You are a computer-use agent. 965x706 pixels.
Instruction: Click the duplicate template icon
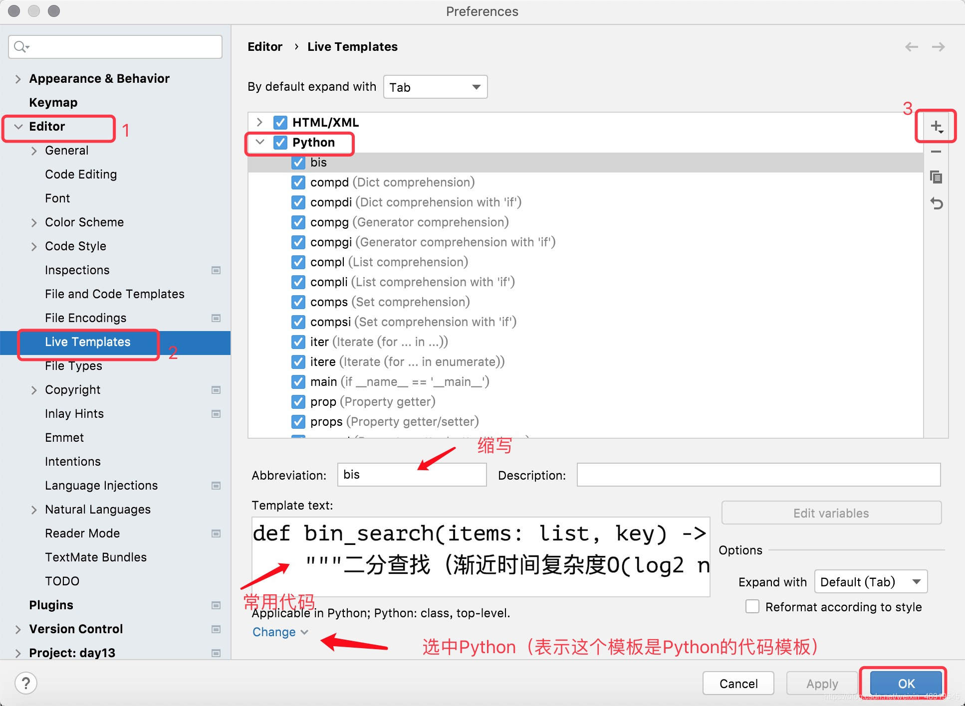936,177
